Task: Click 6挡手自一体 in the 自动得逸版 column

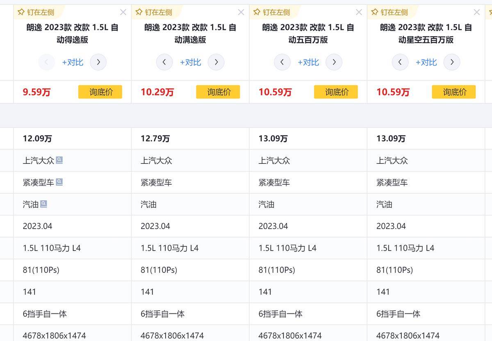Action: coord(45,314)
